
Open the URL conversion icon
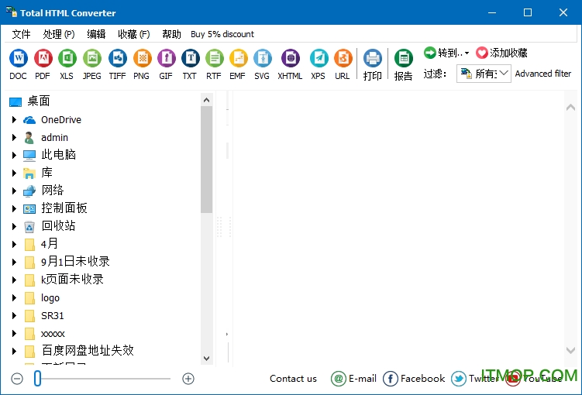click(343, 59)
